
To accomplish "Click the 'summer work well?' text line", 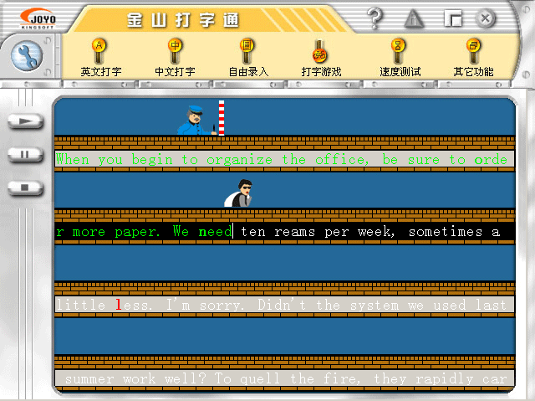I will pyautogui.click(x=284, y=378).
